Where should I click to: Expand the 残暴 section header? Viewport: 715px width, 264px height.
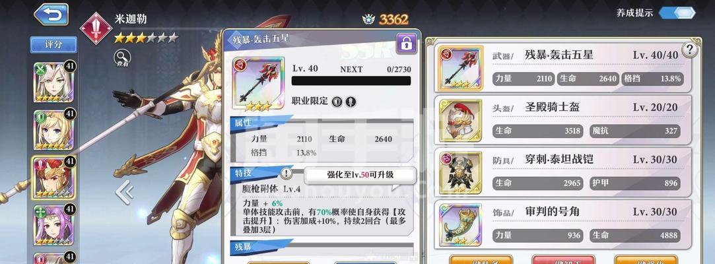[x=322, y=247]
